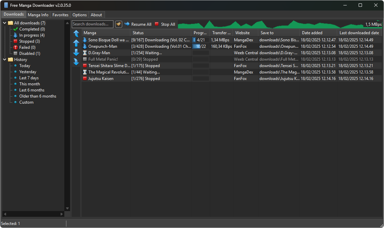The width and height of the screenshot is (384, 228).
Task: Sort by Date added column header
Action: tap(318, 33)
